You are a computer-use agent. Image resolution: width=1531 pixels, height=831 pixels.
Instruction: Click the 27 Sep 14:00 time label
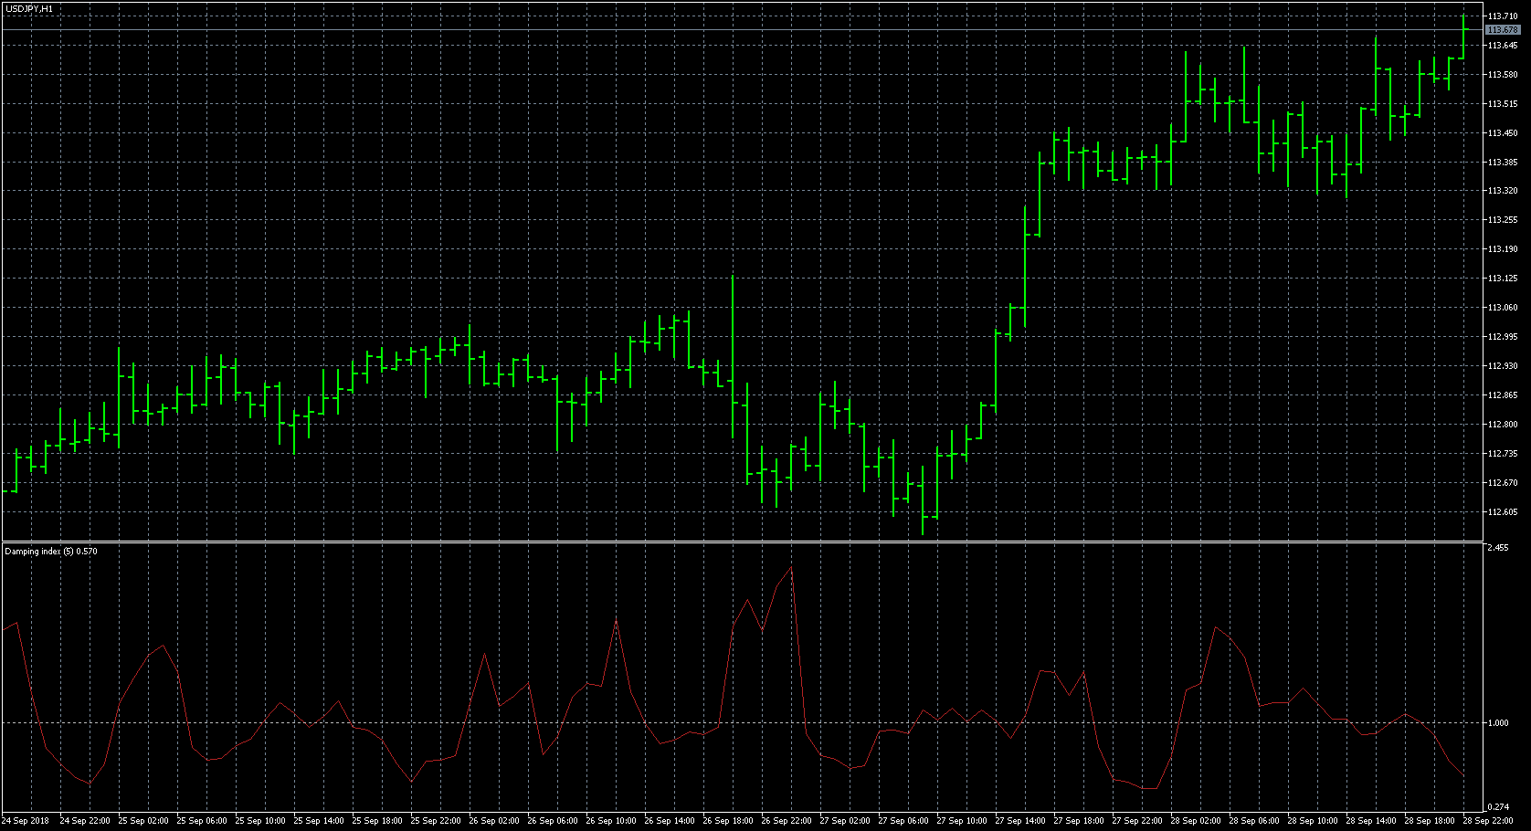(x=1020, y=820)
